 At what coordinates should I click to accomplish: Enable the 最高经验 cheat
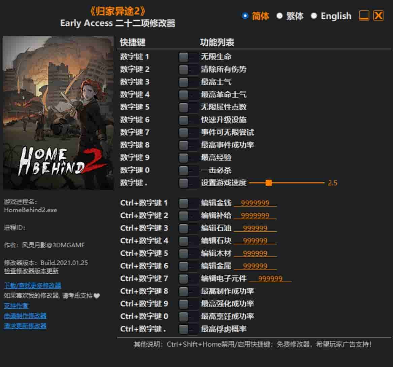188,158
